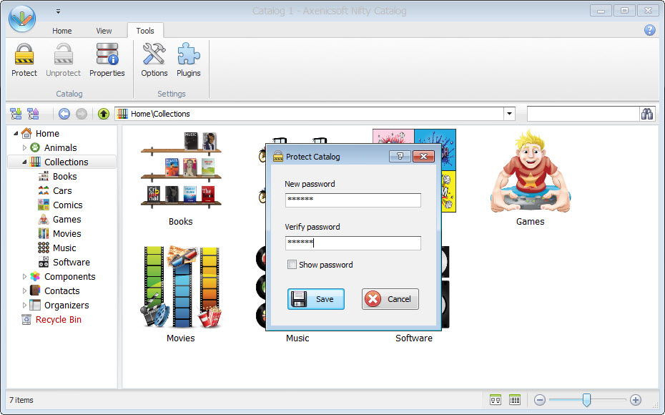Select the Tools ribbon tab
The image size is (665, 415).
click(145, 31)
